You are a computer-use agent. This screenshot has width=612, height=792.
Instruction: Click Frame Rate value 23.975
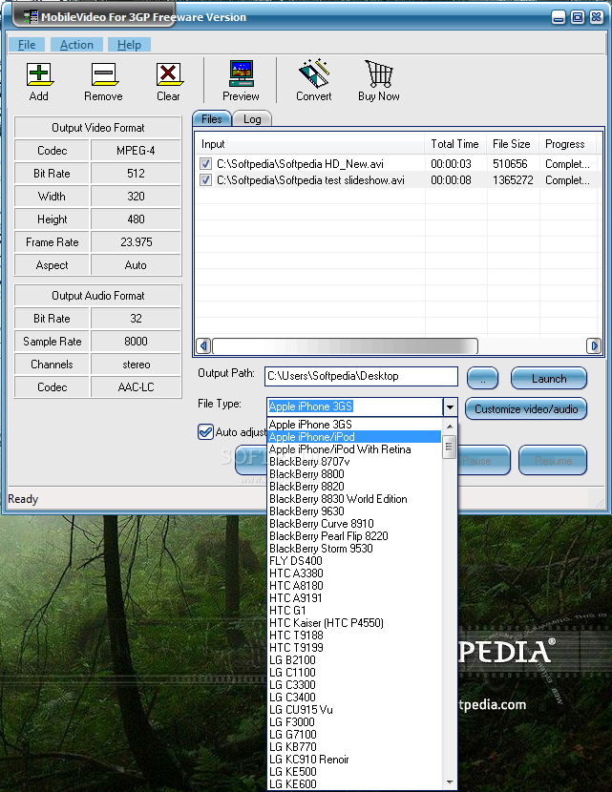(x=136, y=242)
